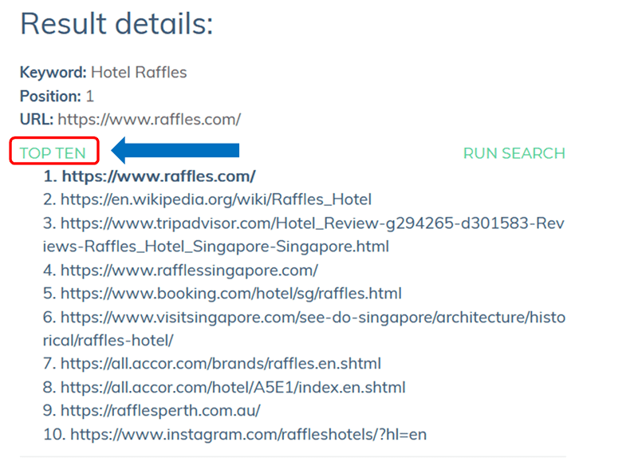The width and height of the screenshot is (638, 458).
Task: Click the 'Result details:' heading
Action: (116, 24)
